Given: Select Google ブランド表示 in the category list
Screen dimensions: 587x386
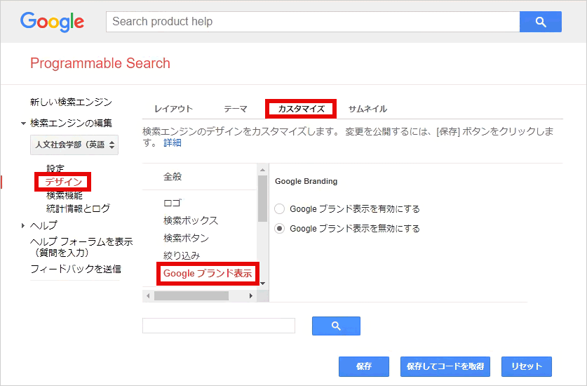Looking at the screenshot, I should tap(208, 274).
